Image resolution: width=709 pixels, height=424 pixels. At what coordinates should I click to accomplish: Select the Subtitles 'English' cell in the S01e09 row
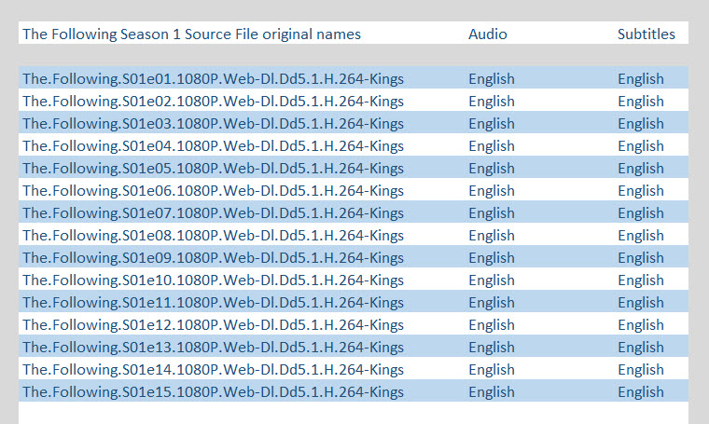pos(641,258)
